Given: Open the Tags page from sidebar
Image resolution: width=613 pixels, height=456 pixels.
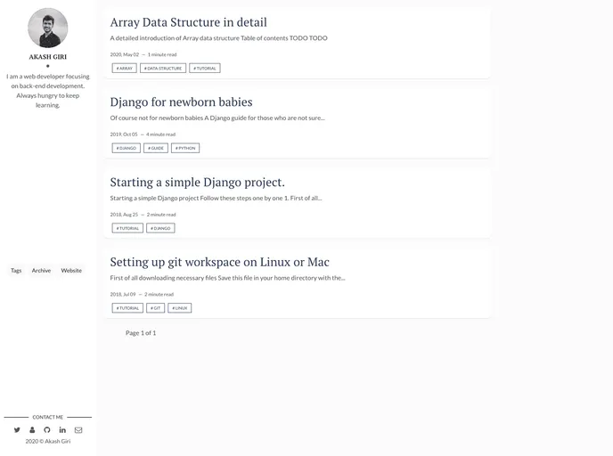Looking at the screenshot, I should pos(16,270).
